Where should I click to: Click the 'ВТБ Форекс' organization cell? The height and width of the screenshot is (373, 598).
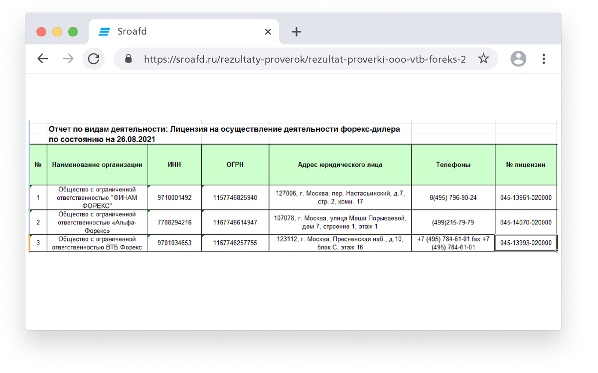click(97, 243)
